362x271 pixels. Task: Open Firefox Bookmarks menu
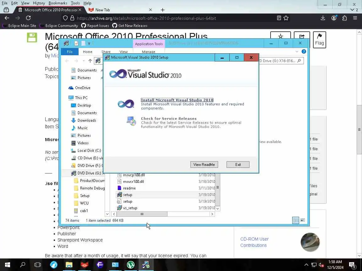pos(58,3)
